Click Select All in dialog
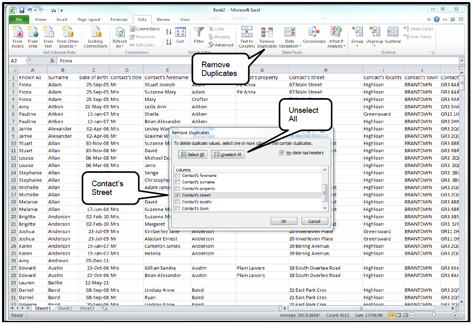 coord(193,155)
